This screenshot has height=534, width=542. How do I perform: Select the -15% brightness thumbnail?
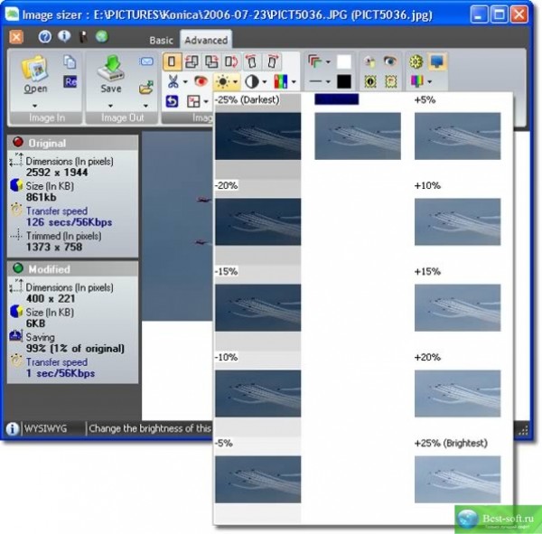tap(257, 308)
